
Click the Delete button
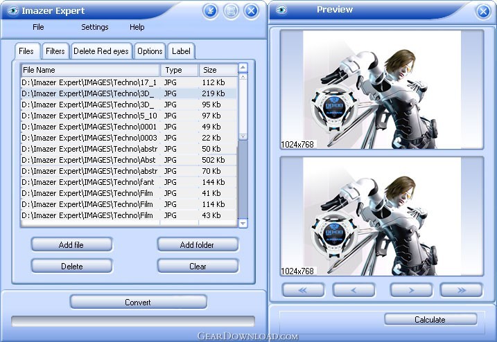[71, 267]
